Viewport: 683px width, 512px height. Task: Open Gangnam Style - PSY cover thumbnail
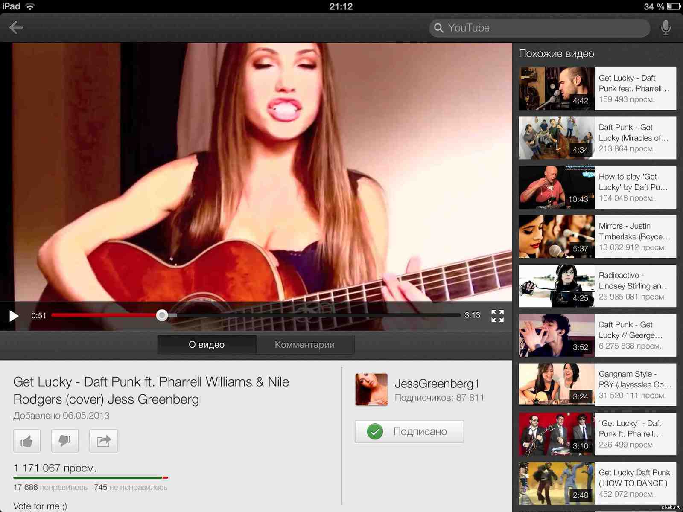point(557,384)
